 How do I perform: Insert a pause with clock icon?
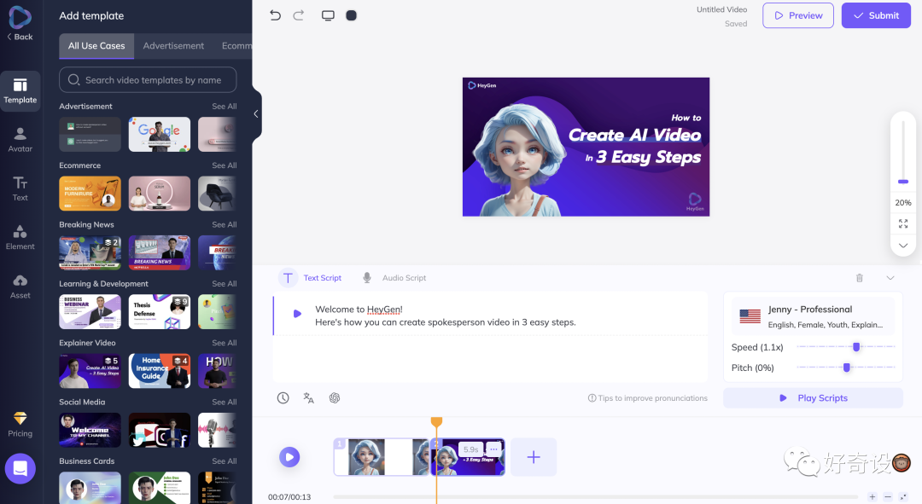(283, 397)
